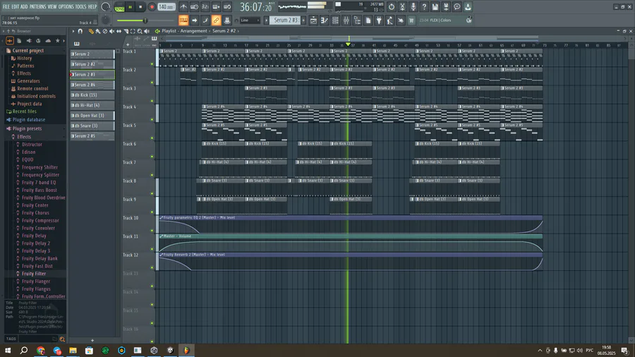Image resolution: width=635 pixels, height=357 pixels.
Task: Click the arrow left of pattern selector
Action: (267, 20)
